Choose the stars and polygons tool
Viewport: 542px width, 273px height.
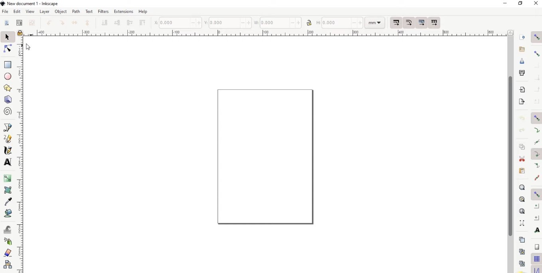pyautogui.click(x=8, y=88)
